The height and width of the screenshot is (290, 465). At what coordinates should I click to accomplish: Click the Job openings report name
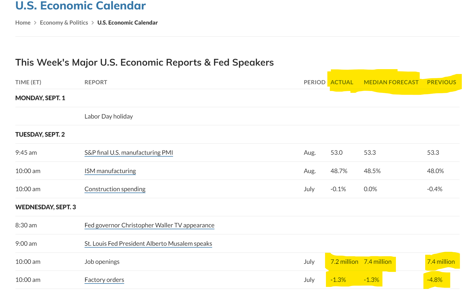click(102, 262)
